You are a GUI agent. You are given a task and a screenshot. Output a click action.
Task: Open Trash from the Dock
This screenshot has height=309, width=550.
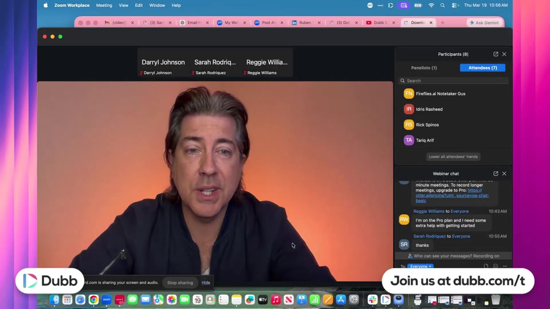[495, 300]
